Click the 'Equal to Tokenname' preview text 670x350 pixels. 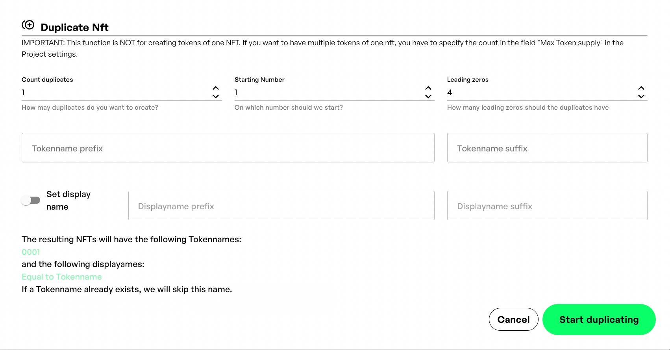point(62,277)
